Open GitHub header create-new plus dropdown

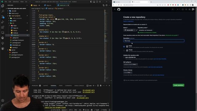(x=178, y=9)
